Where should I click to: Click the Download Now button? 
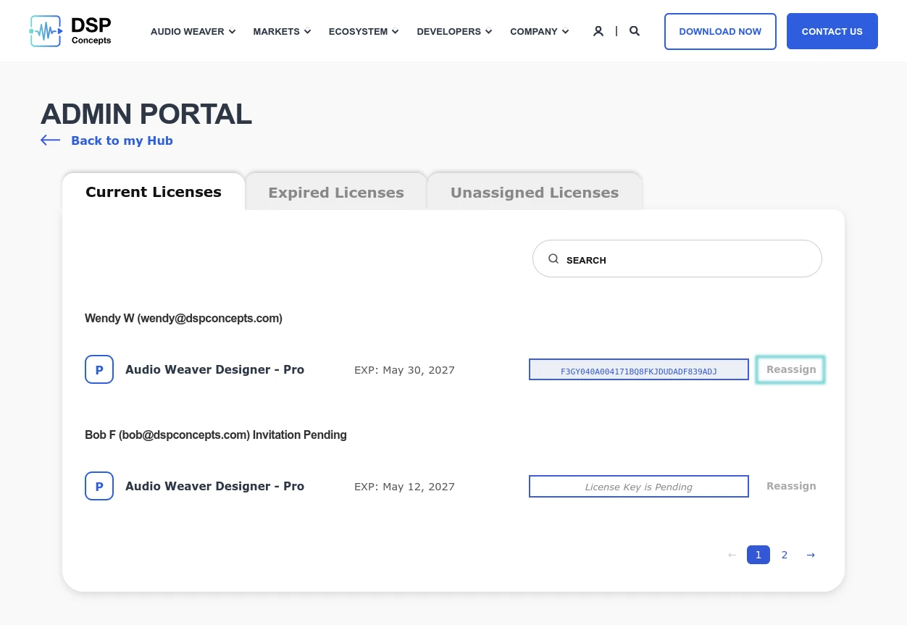(x=720, y=31)
